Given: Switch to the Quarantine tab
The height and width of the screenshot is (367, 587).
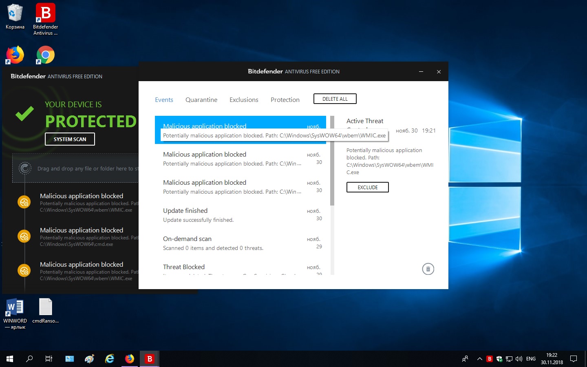Looking at the screenshot, I should tap(201, 100).
